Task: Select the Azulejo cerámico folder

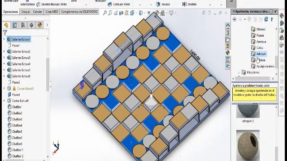Action: (263, 66)
